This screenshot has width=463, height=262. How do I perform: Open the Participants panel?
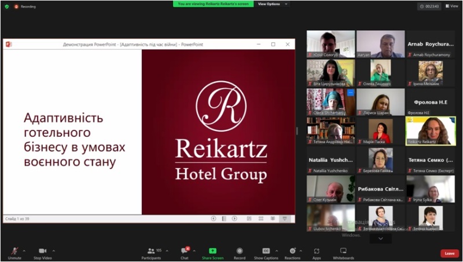click(151, 252)
